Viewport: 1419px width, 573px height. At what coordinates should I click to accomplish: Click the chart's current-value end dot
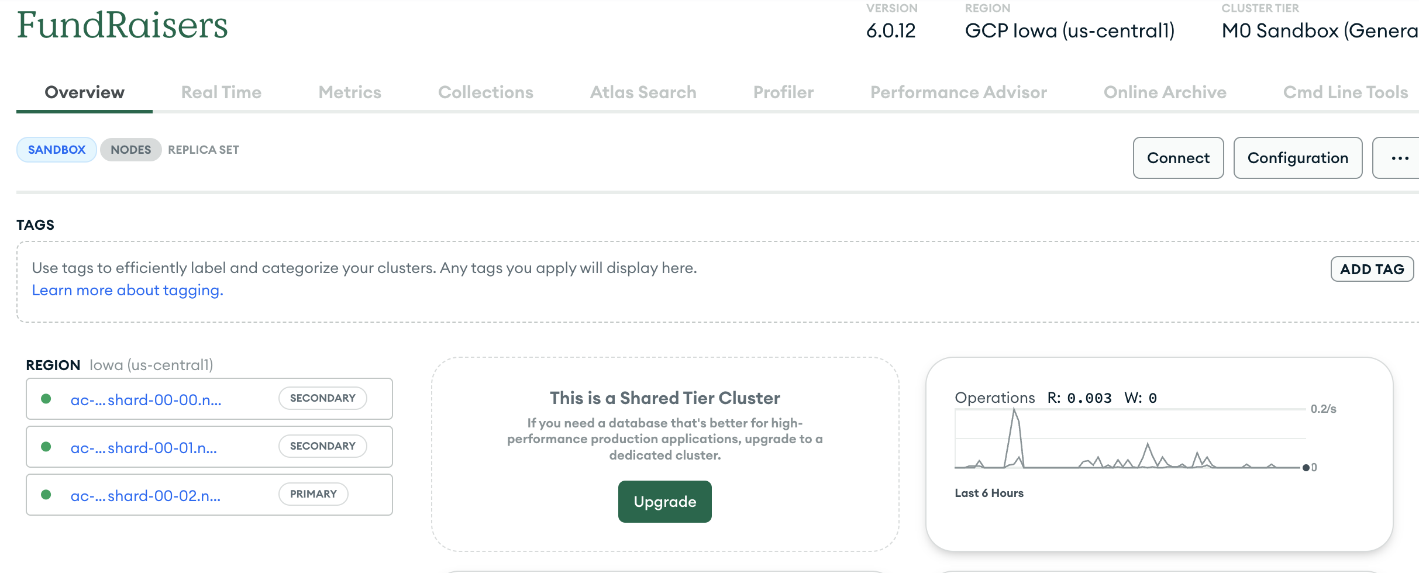click(x=1306, y=468)
